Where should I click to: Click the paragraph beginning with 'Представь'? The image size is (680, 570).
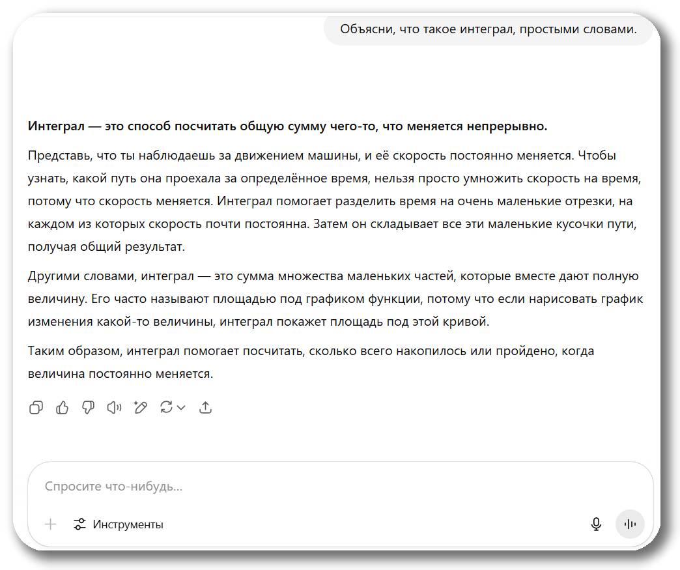326,201
